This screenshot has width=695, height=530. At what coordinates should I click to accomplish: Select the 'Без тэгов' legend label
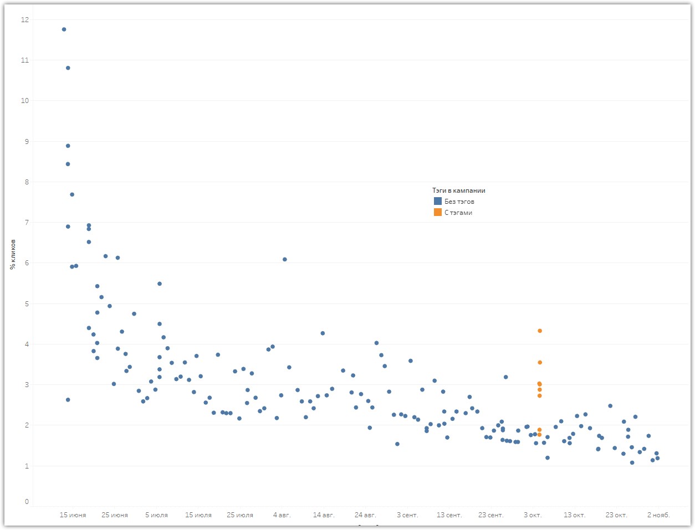pyautogui.click(x=459, y=202)
